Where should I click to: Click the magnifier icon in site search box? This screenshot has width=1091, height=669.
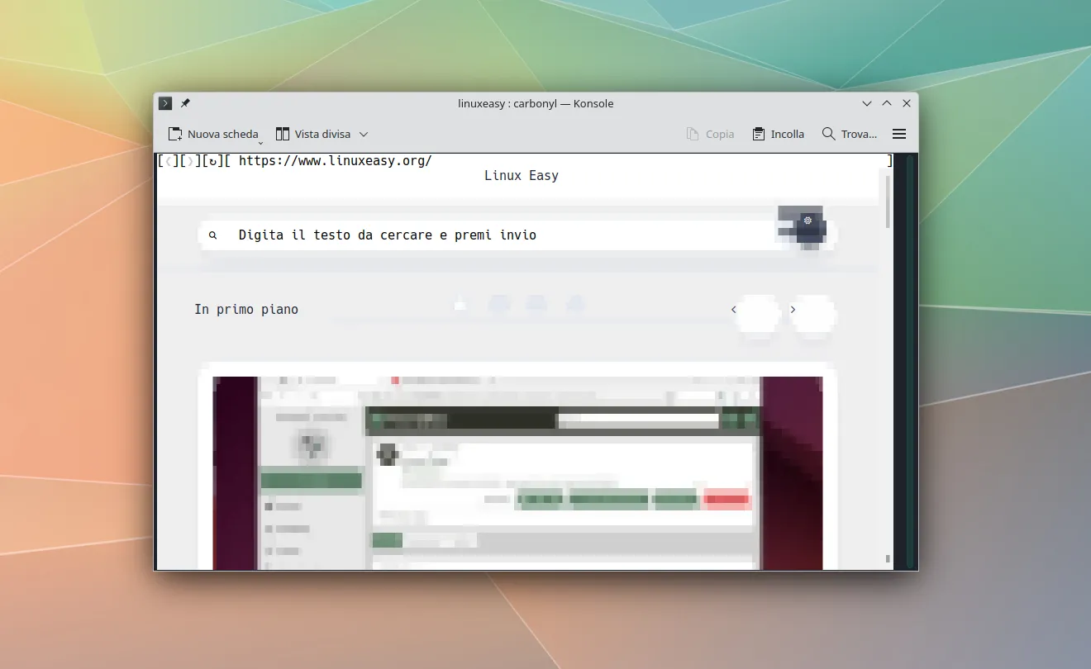click(x=212, y=235)
